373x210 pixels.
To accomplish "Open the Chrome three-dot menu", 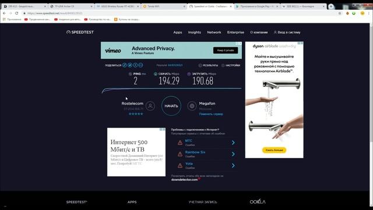I will pyautogui.click(x=369, y=13).
